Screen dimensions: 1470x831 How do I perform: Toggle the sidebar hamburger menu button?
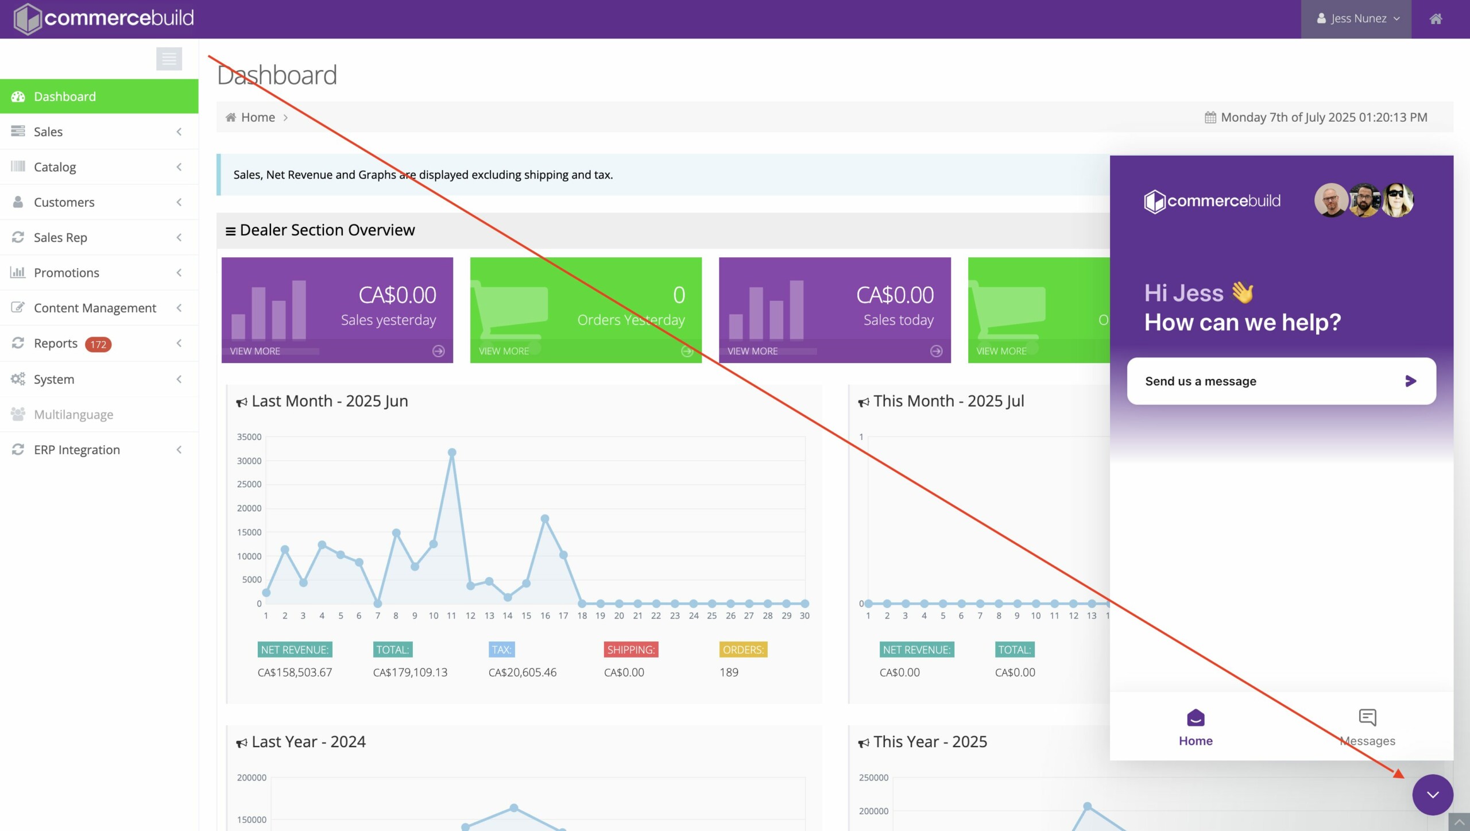click(x=169, y=59)
